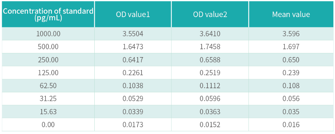Screen dimensions: 335x134
Task: Select OD value1 cell 0.0529
Action: point(133,98)
